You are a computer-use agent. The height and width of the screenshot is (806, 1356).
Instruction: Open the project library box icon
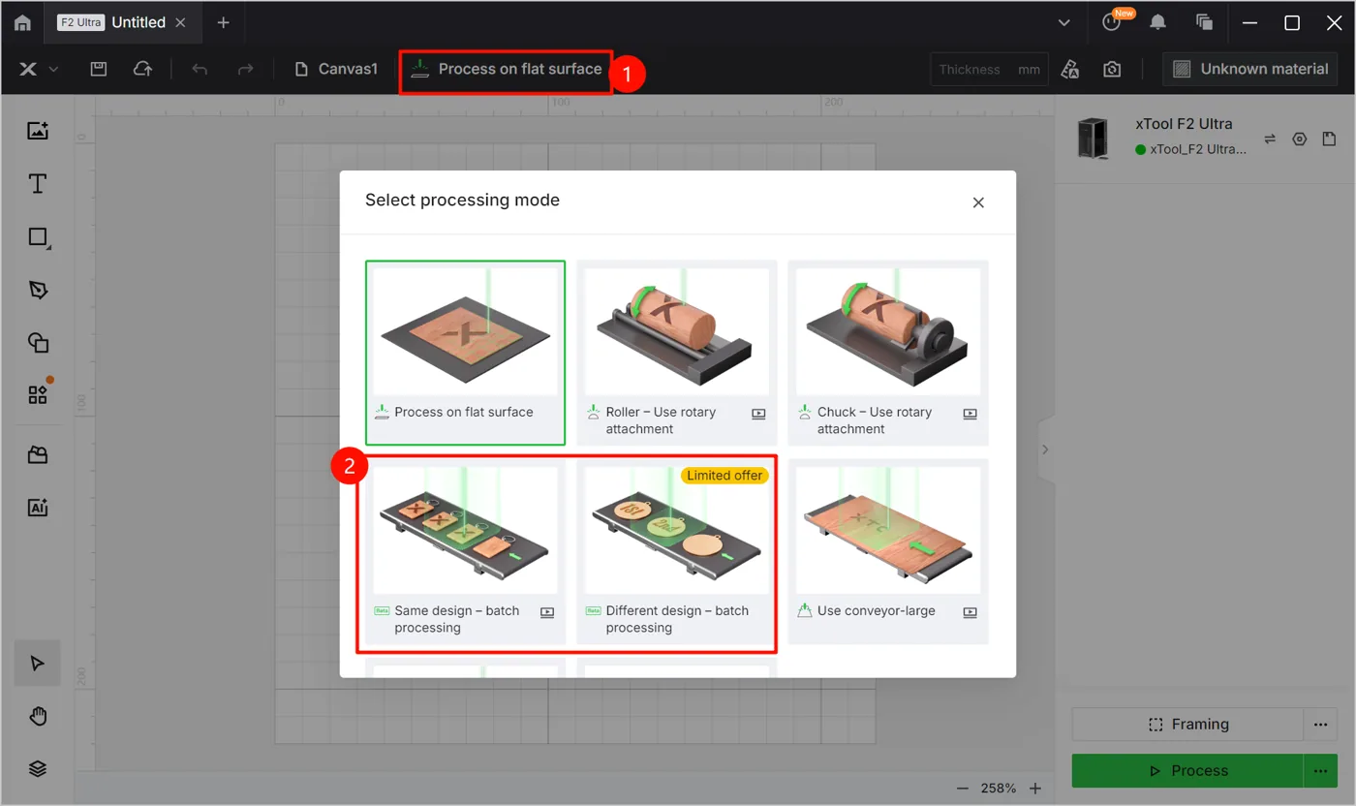click(38, 455)
